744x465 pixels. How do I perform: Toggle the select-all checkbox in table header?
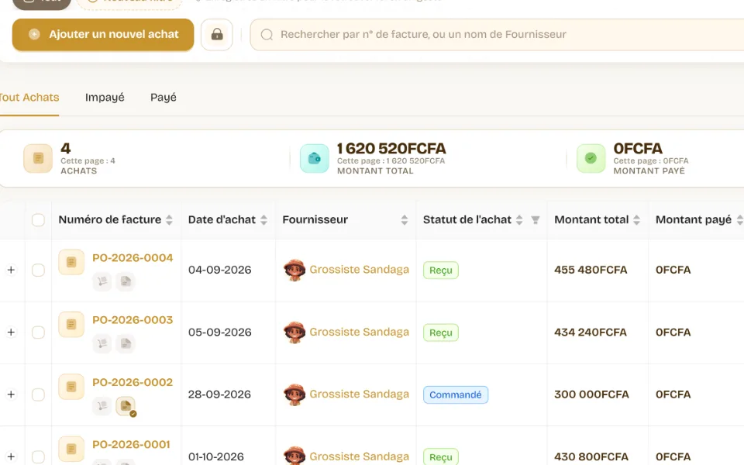point(38,220)
